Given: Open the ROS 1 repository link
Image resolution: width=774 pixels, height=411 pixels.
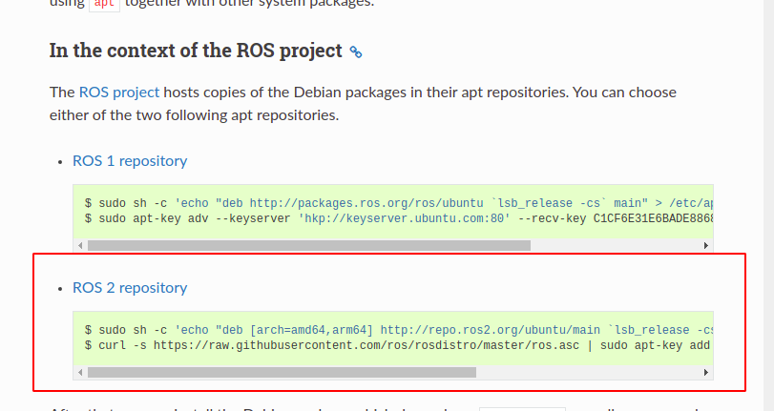Looking at the screenshot, I should click(x=130, y=161).
